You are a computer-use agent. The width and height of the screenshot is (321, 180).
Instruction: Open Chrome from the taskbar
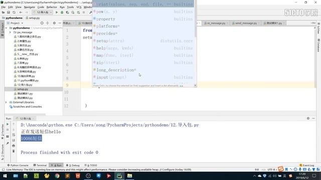(57, 175)
